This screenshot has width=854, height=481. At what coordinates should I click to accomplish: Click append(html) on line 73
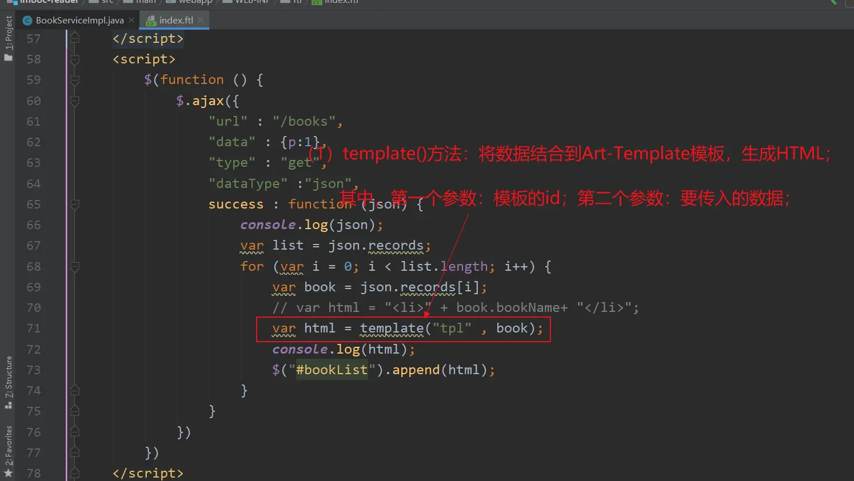[x=440, y=370]
